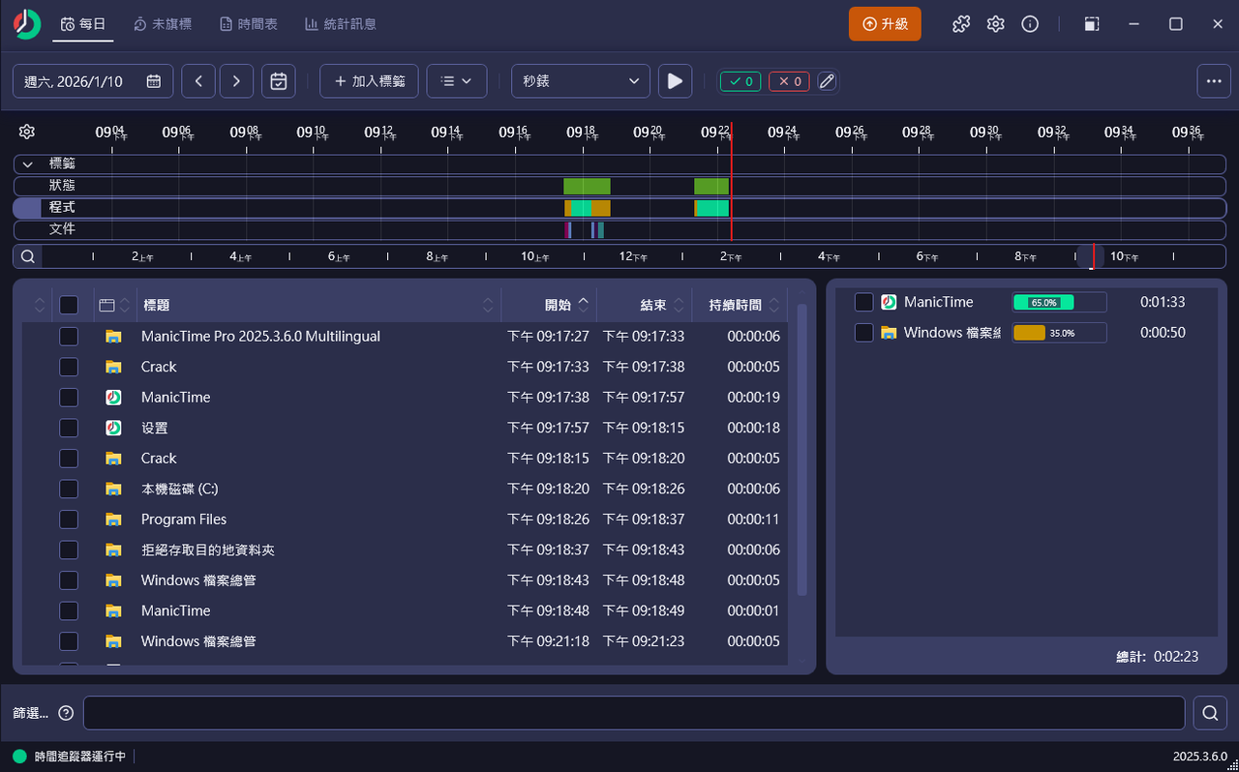
Task: Click the timeline zoom magnifier icon
Action: [28, 256]
